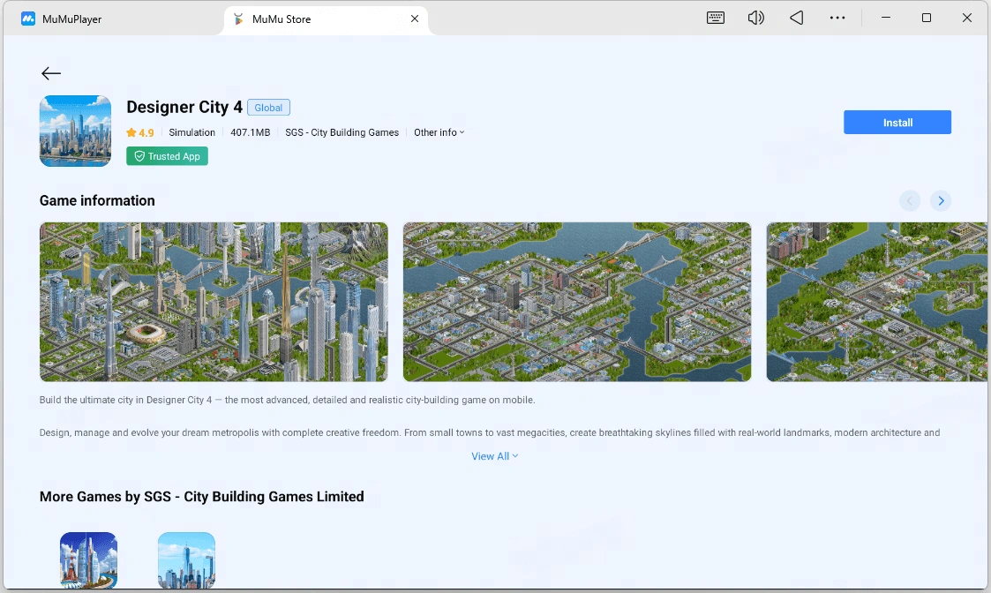Image resolution: width=991 pixels, height=593 pixels.
Task: Click the Designer City 4 title
Action: [x=184, y=107]
